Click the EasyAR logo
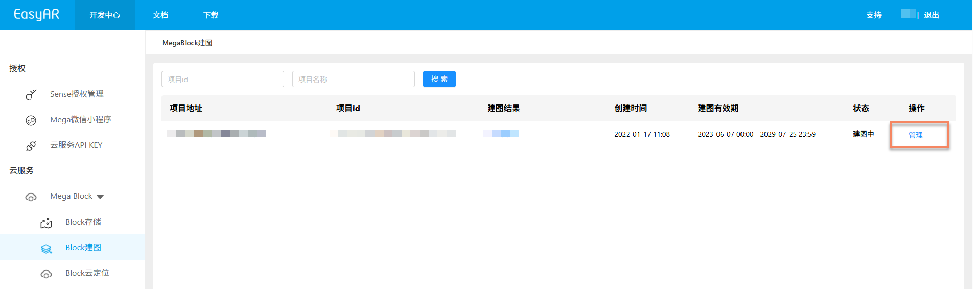The image size is (973, 289). (36, 15)
